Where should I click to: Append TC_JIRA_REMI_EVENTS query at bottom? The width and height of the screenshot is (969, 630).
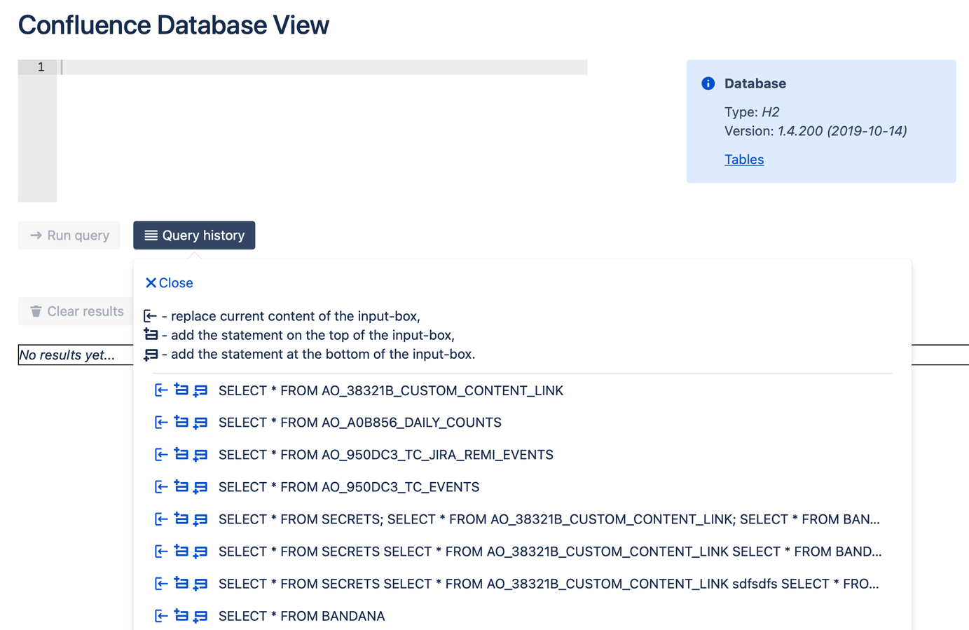200,455
